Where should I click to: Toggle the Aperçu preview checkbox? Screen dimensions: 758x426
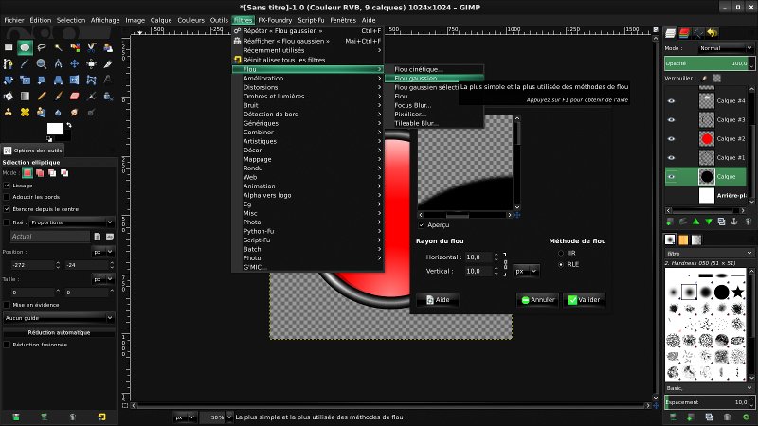pos(421,225)
